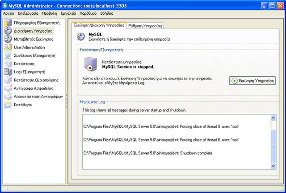Open Αποκατάσταση Αντιγράφων section
The width and height of the screenshot is (286, 193).
click(38, 96)
